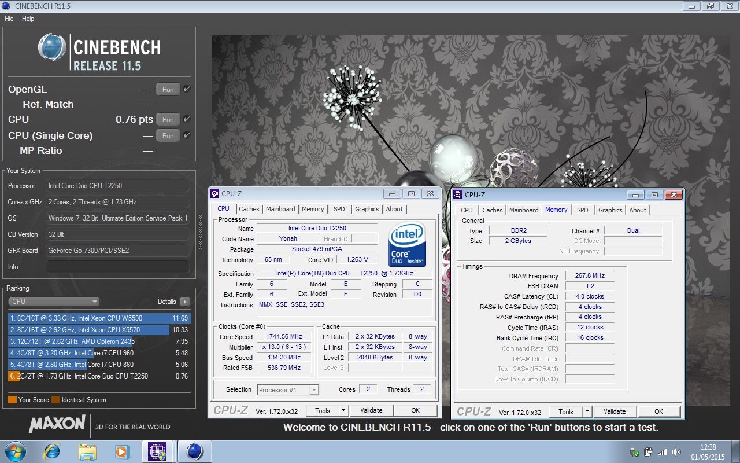This screenshot has width=740, height=463.
Task: Open About tab in right CPU-Z window
Action: [638, 210]
